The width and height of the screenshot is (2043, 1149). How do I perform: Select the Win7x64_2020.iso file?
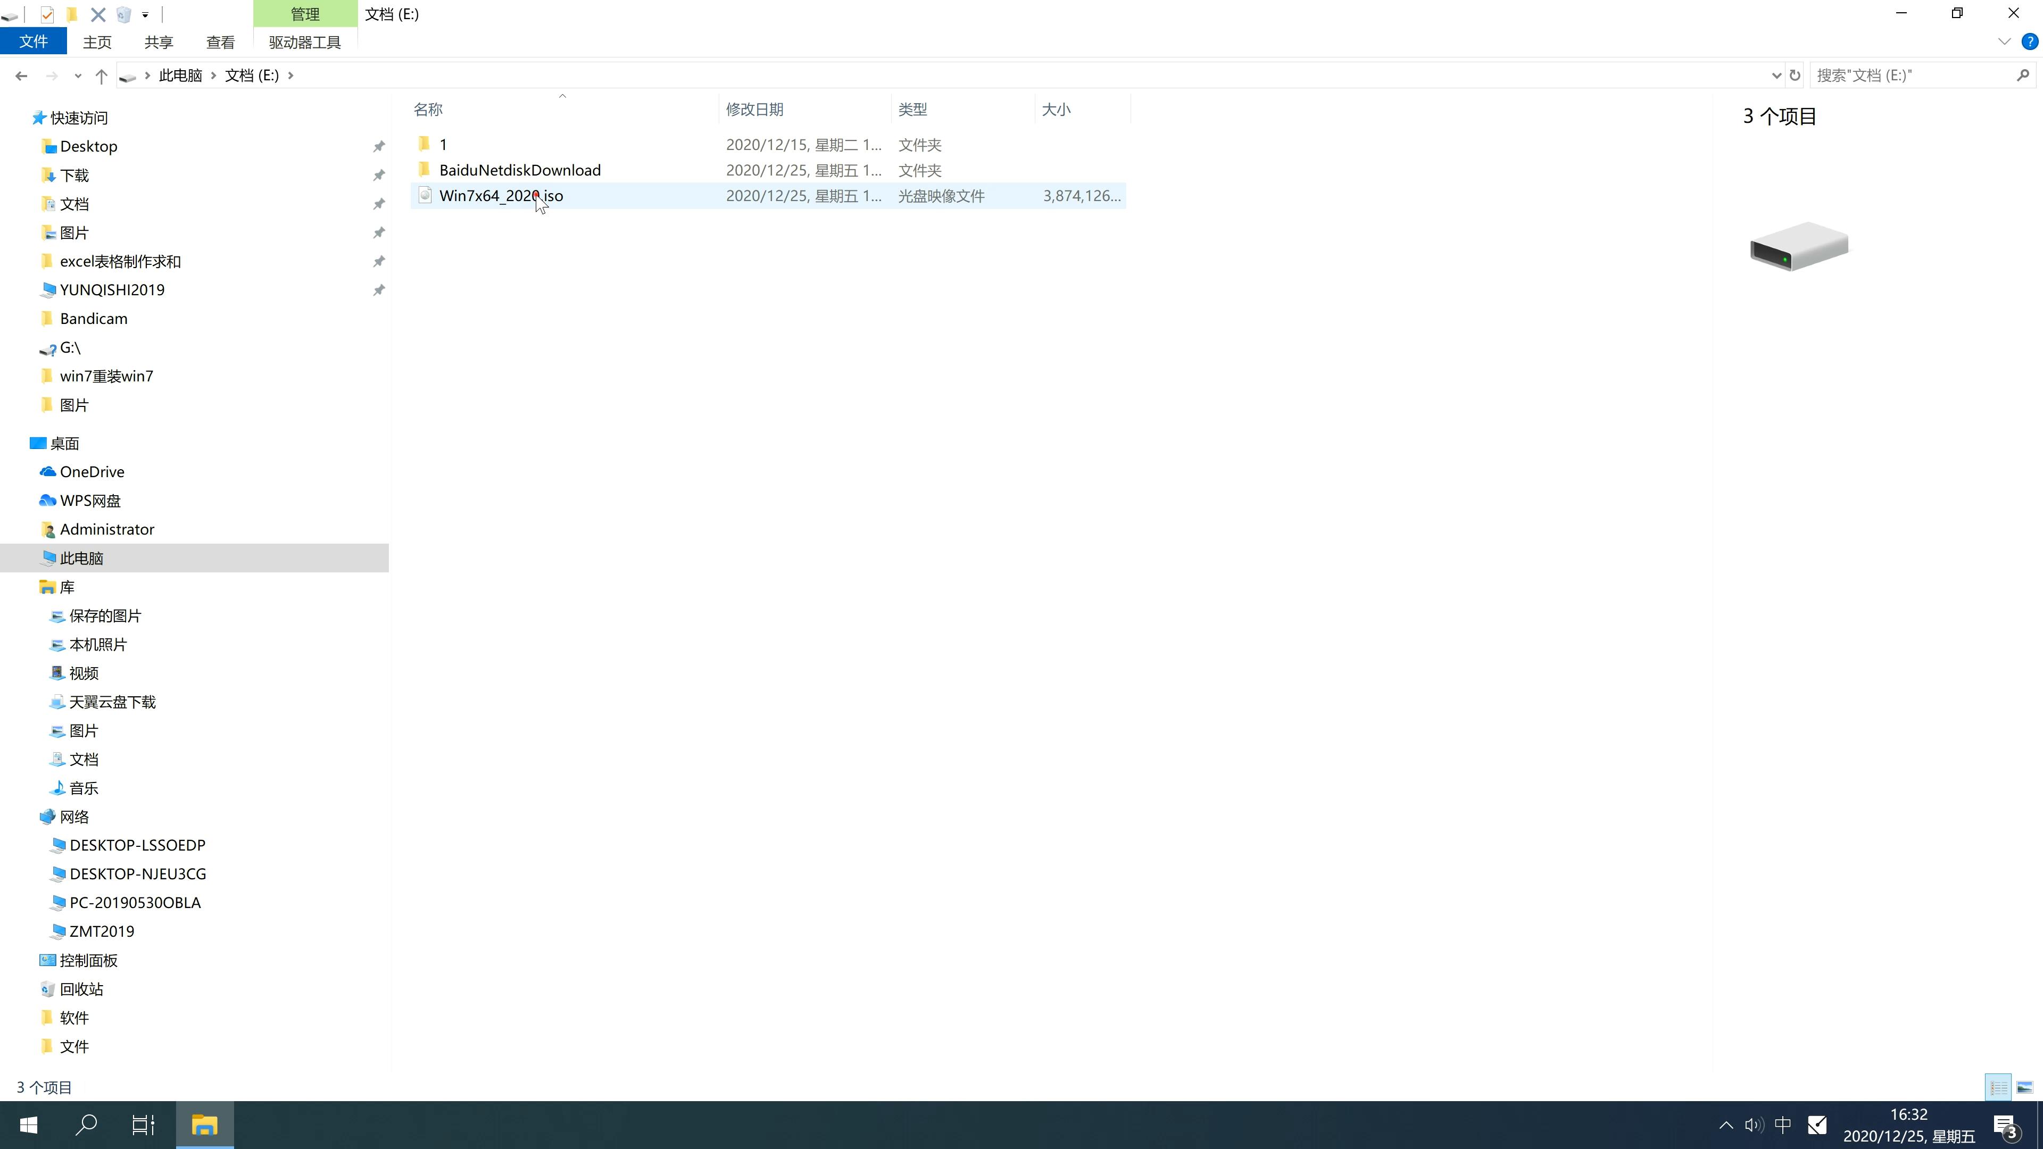[501, 195]
